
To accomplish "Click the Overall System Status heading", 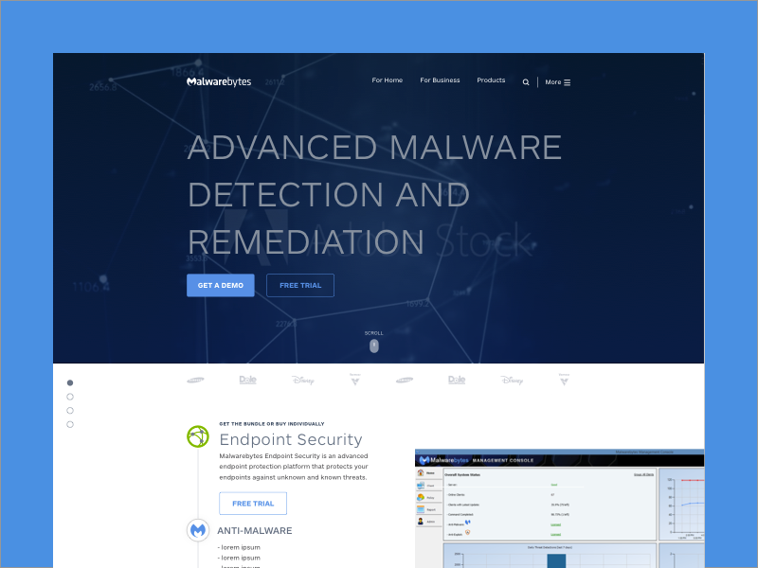I will click(462, 475).
